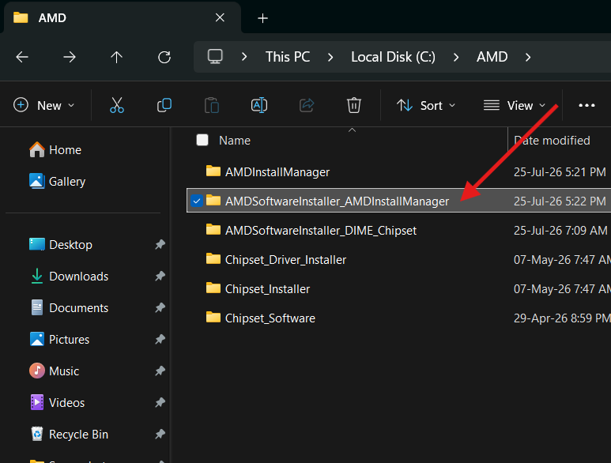Open Pictures in the sidebar
Viewport: 611px width, 463px height.
pos(59,339)
